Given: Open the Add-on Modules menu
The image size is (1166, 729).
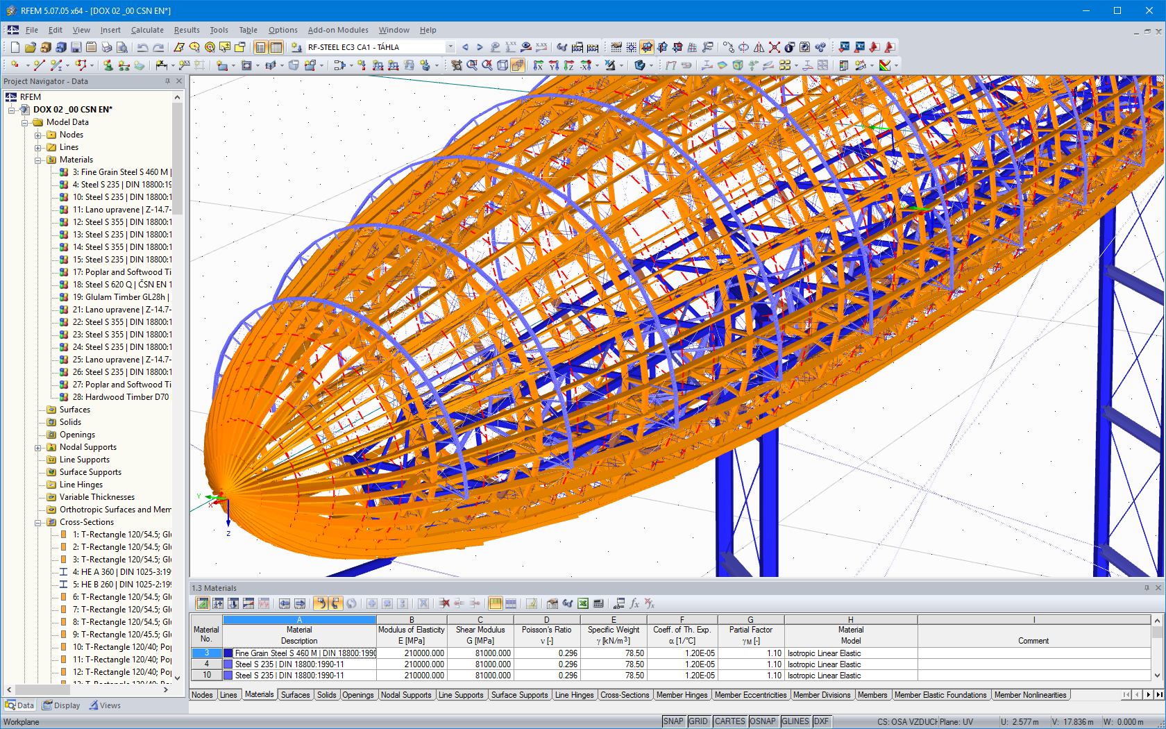Looking at the screenshot, I should point(338,30).
